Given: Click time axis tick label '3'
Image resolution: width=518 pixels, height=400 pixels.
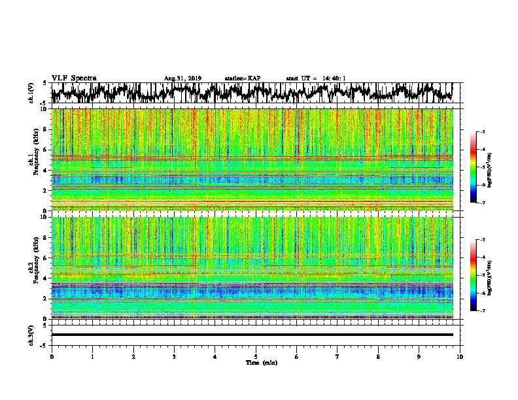Looking at the screenshot, I should coord(174,357).
